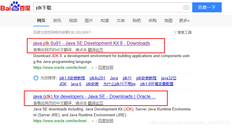The image size is (232, 128).
Task: Expand the arrow after second oracle.com URL
Action: tap(93, 121)
